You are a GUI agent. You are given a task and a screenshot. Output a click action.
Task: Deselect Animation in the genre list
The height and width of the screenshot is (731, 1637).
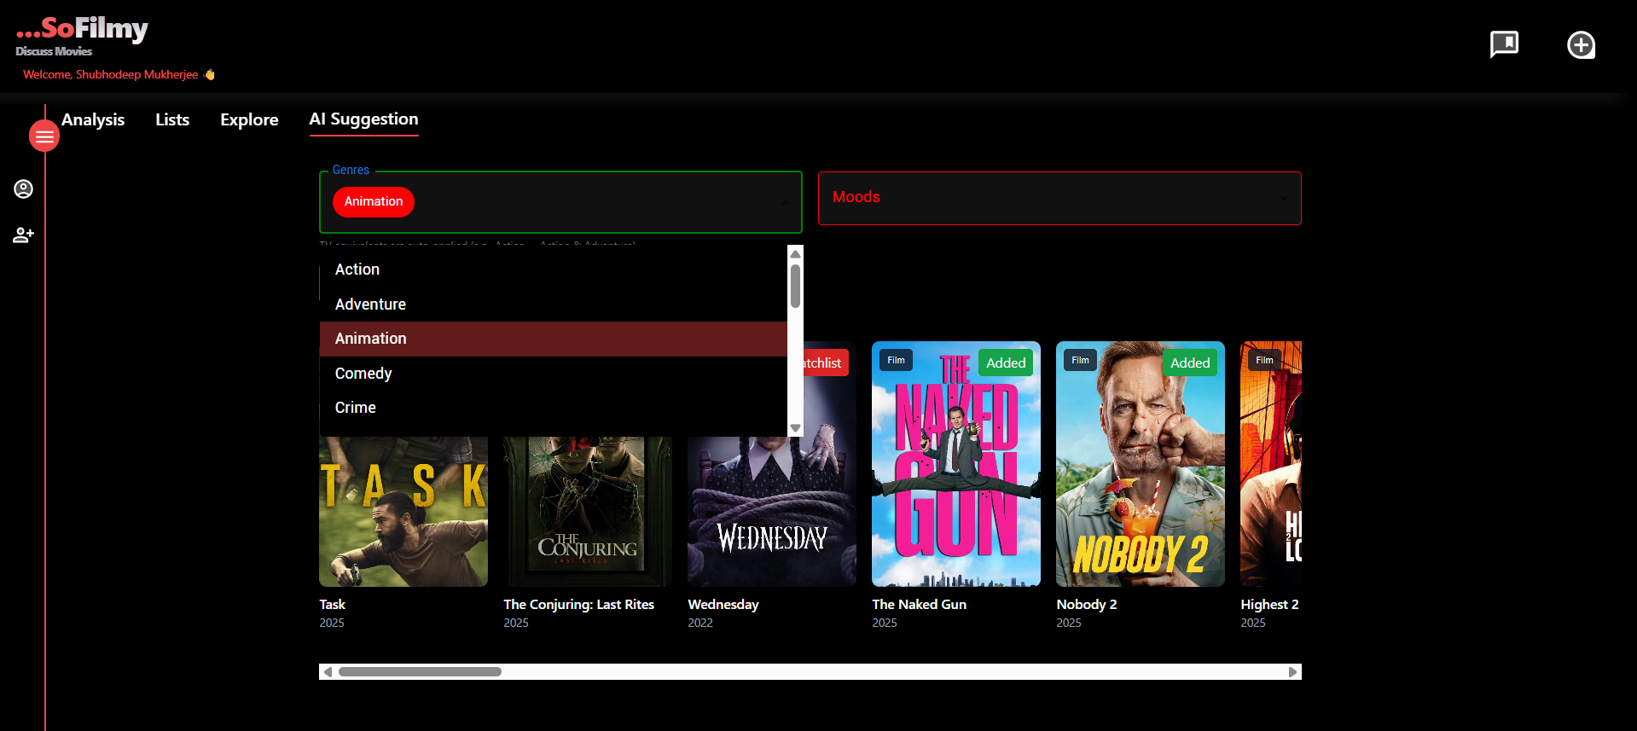coord(553,339)
